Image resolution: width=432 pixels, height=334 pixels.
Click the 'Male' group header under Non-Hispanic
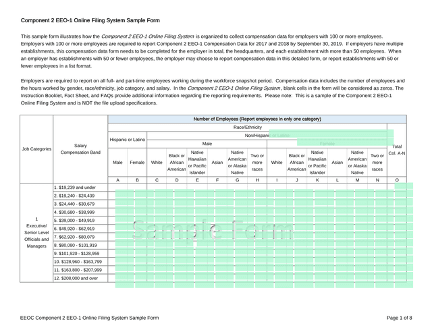point(207,144)
